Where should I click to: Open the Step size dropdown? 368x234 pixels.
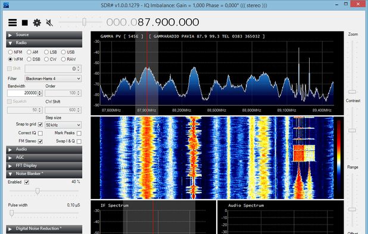[63, 125]
